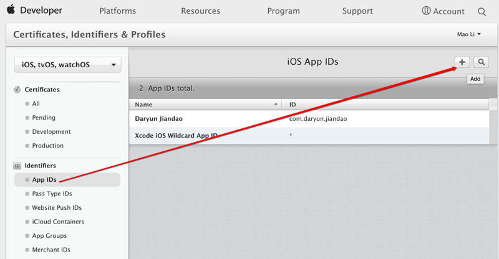Sort by the Name column header

[x=205, y=105]
